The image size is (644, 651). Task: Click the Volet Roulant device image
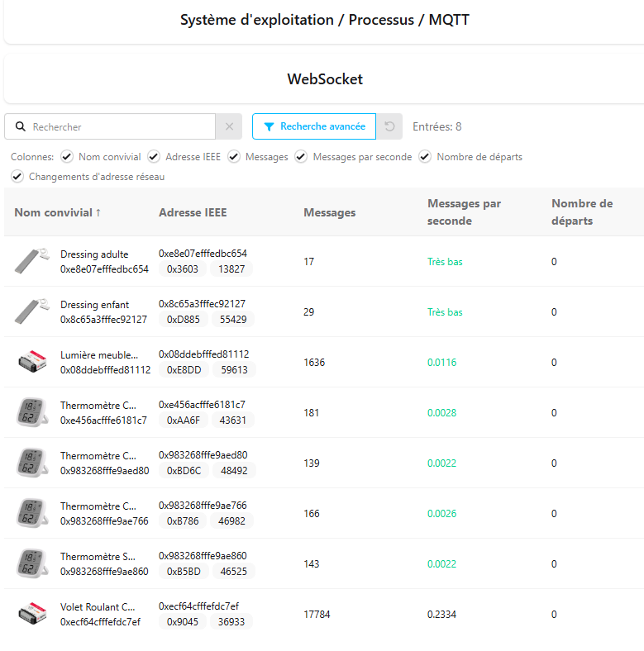[x=32, y=614]
